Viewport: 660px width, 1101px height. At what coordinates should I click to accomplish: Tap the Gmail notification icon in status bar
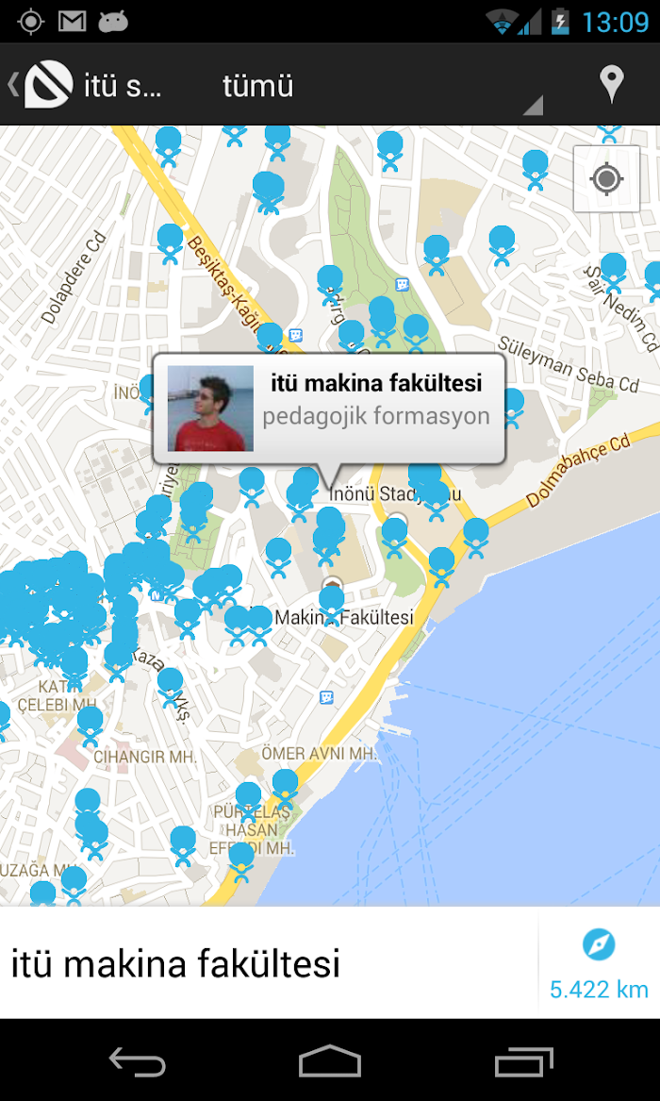73,22
